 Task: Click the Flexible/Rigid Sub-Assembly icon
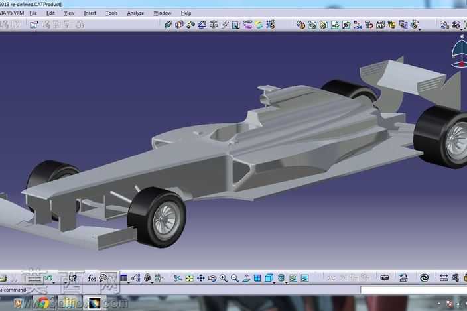(x=247, y=25)
